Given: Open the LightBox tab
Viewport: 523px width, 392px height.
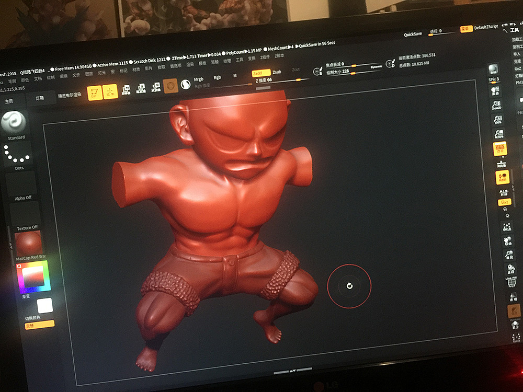Looking at the screenshot, I should coord(40,98).
